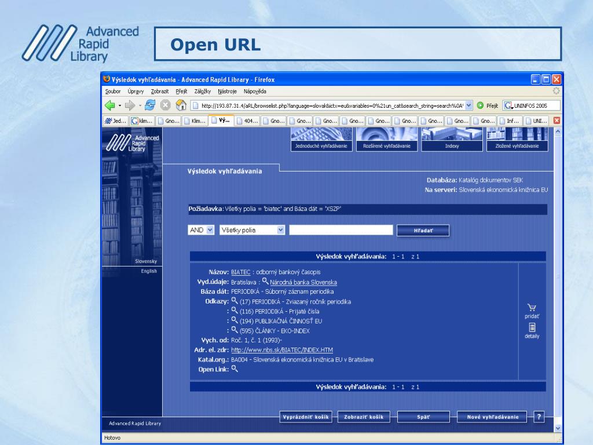Open the Forward button history dropdown arrow
The image size is (593, 445).
[x=140, y=105]
